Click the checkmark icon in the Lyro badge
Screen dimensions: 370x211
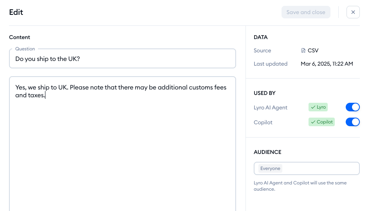tap(313, 107)
